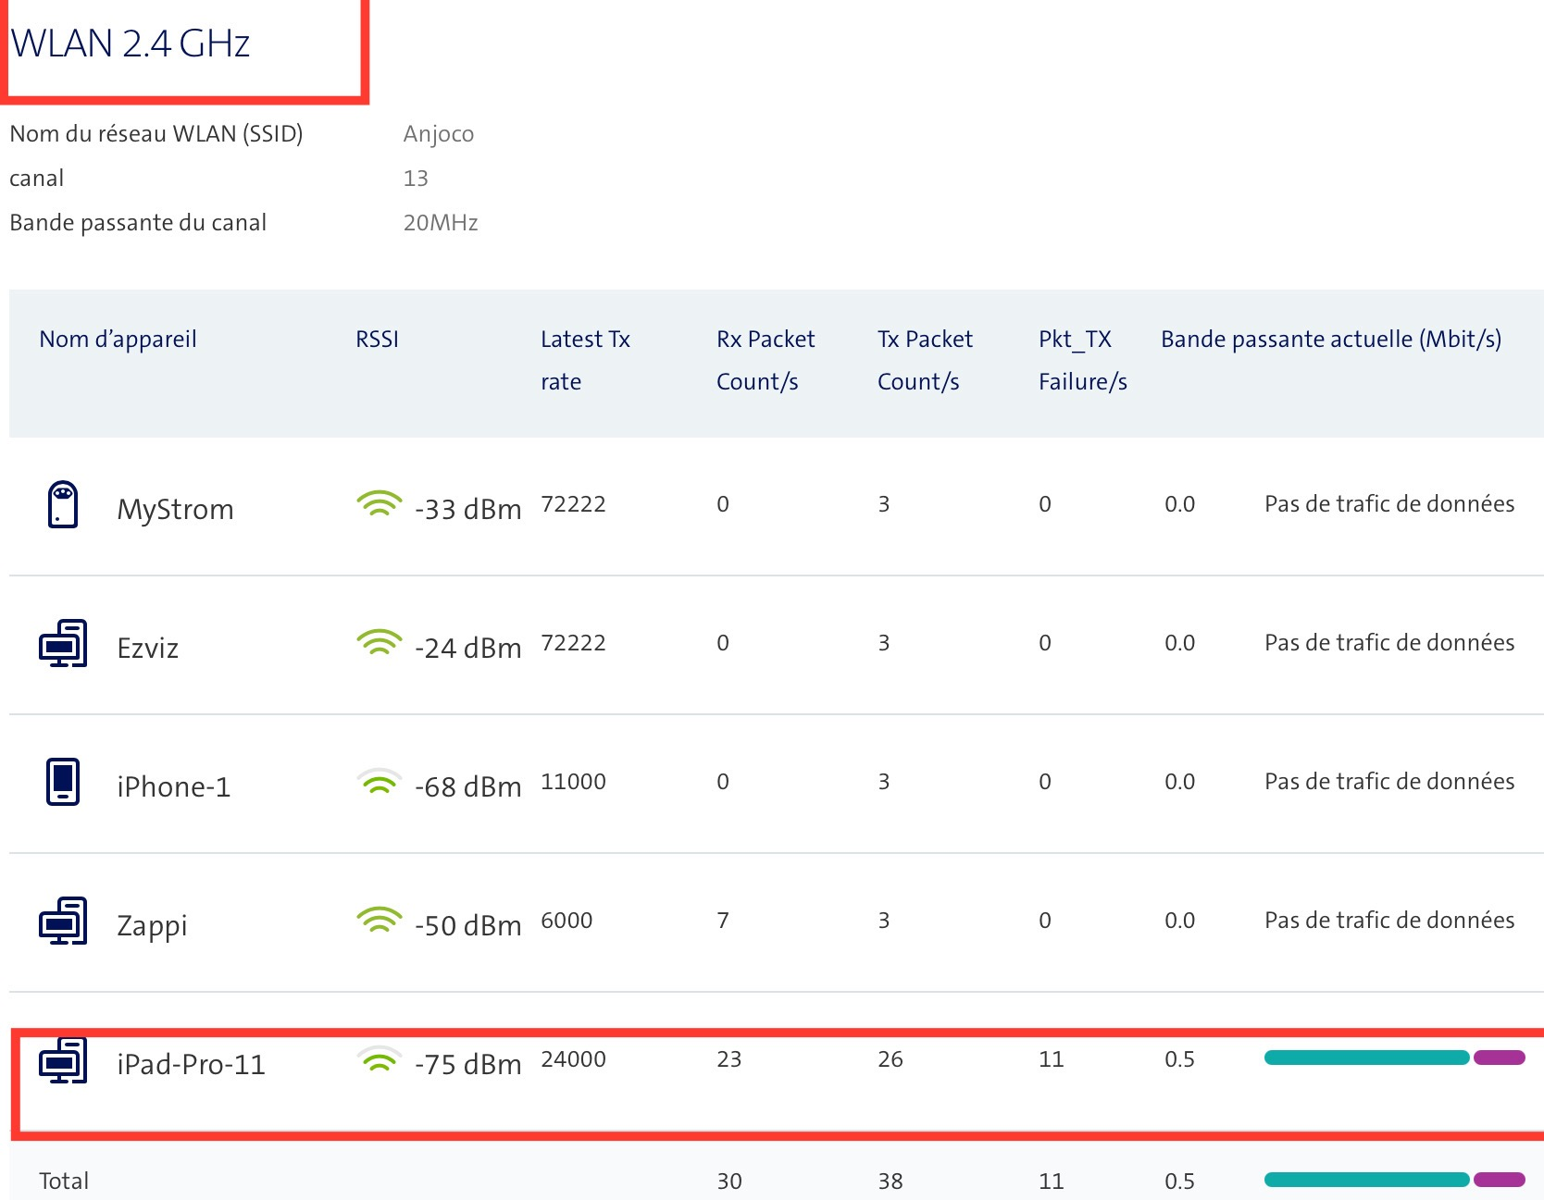The height and width of the screenshot is (1200, 1544).
Task: Click the Ezviz computer device icon
Action: pos(62,643)
